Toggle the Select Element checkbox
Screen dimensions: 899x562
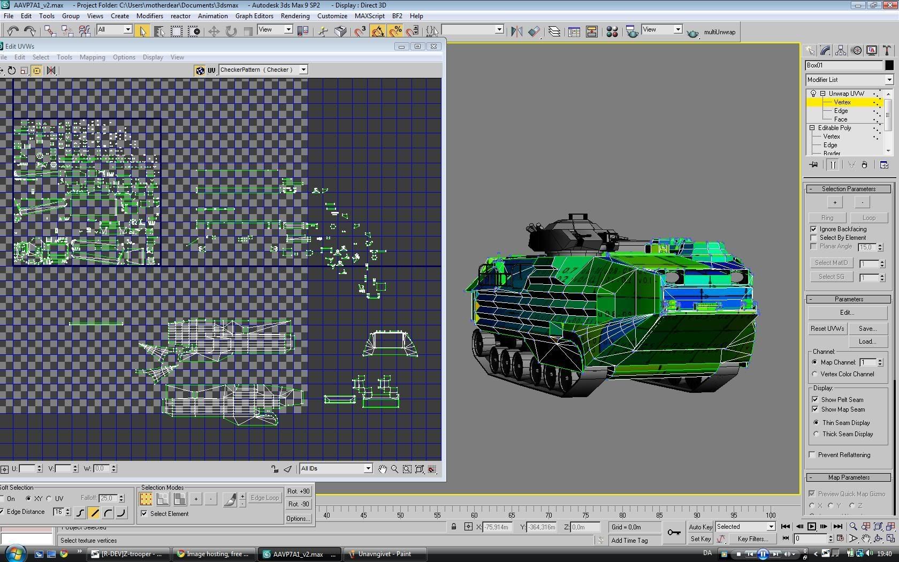(144, 514)
